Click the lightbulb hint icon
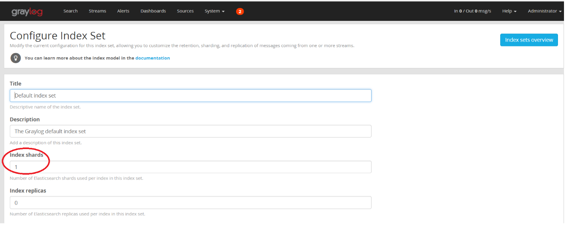This screenshot has width=572, height=245. click(16, 58)
